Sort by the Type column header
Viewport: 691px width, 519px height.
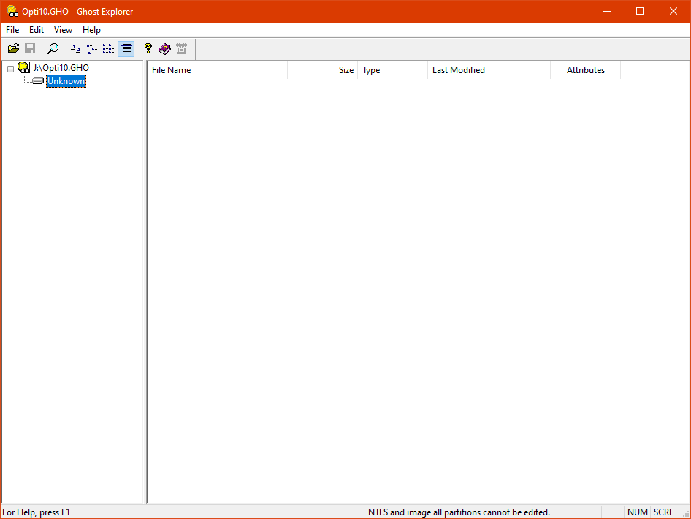coord(393,70)
